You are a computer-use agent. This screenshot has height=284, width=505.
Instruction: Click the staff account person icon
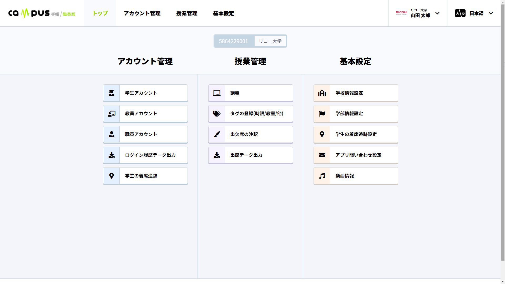[x=112, y=134]
